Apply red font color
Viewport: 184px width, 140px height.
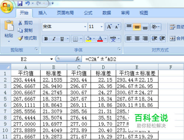(100, 39)
